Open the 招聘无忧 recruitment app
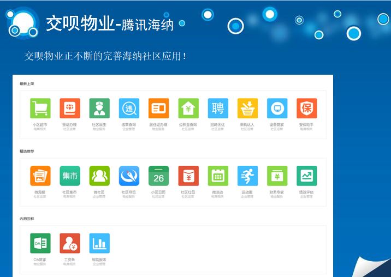 coord(218,109)
